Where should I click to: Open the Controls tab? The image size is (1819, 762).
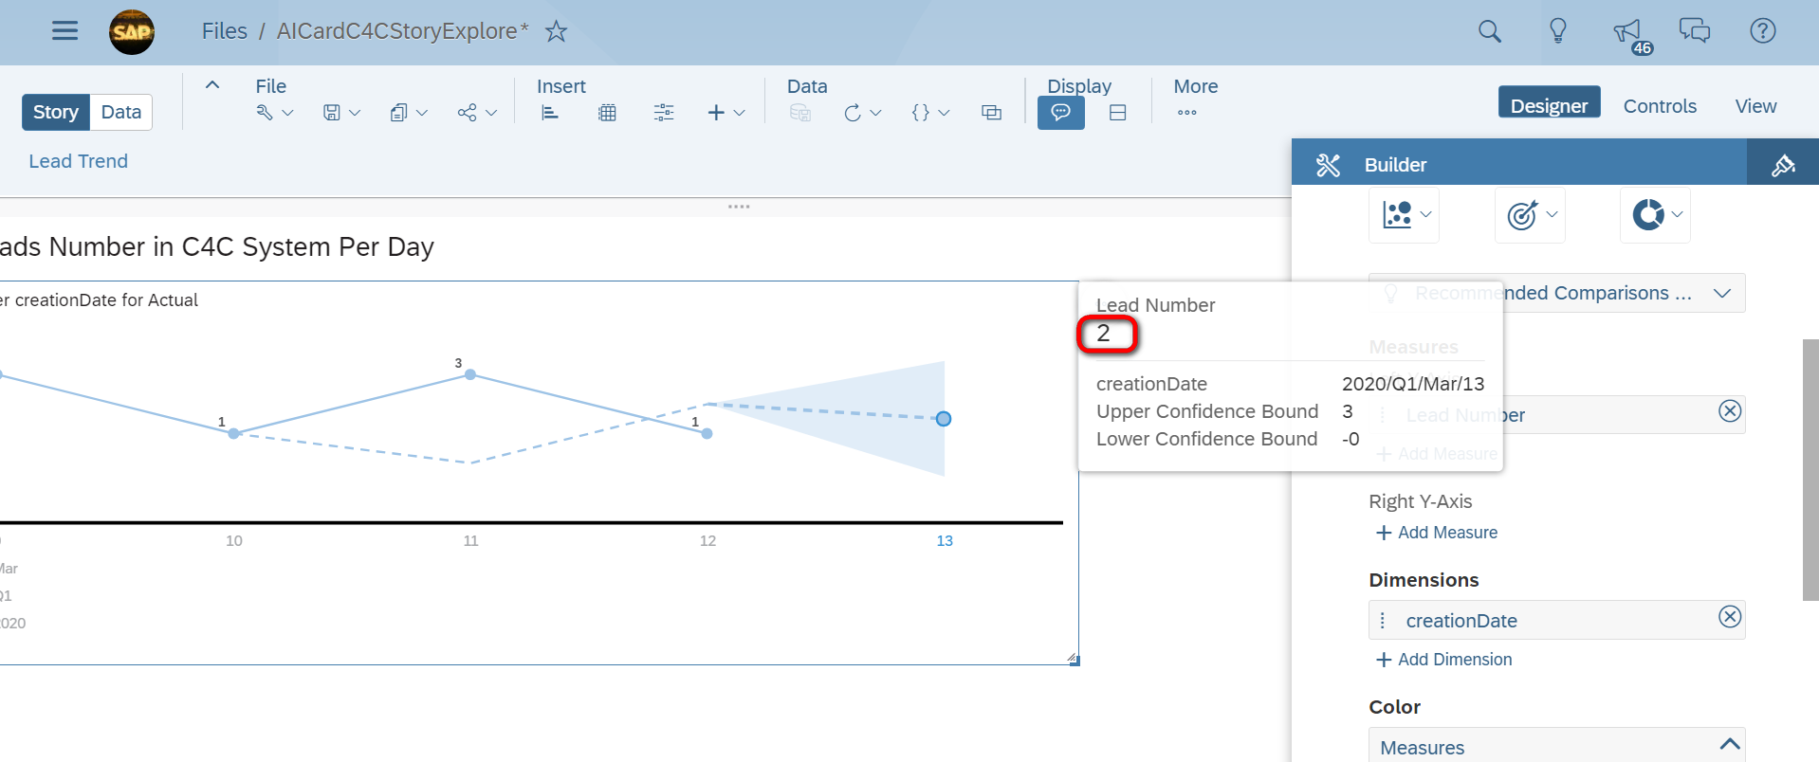point(1660,106)
